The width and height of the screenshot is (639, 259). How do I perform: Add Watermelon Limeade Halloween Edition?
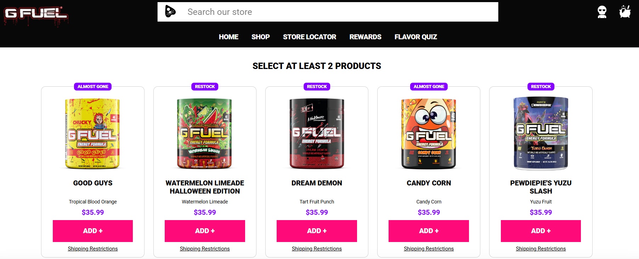(x=204, y=231)
